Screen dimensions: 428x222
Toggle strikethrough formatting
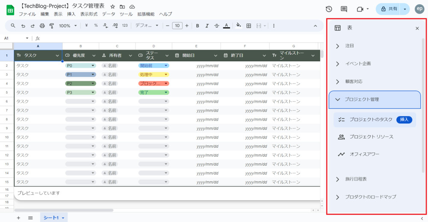click(217, 26)
